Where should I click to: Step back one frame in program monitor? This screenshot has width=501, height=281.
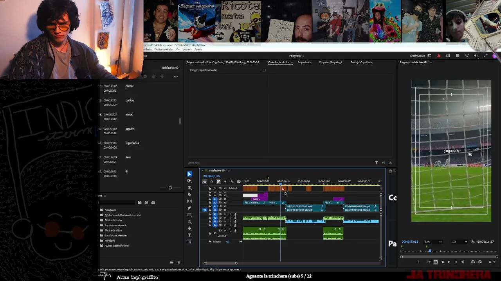[442, 262]
